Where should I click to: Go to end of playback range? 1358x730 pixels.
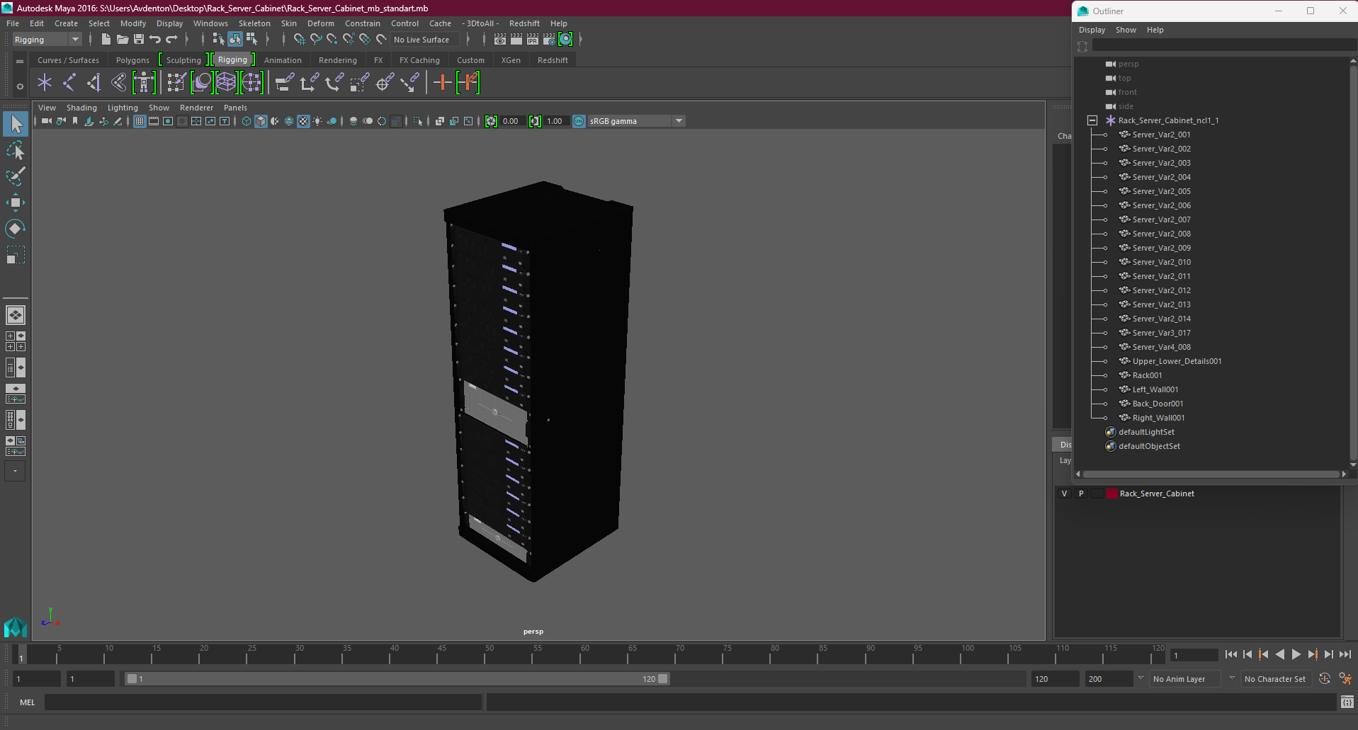pos(1345,654)
